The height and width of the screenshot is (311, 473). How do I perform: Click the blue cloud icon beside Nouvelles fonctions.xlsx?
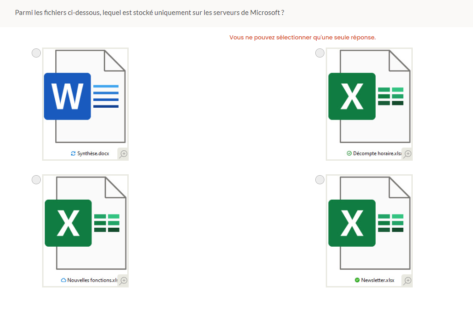pos(63,280)
